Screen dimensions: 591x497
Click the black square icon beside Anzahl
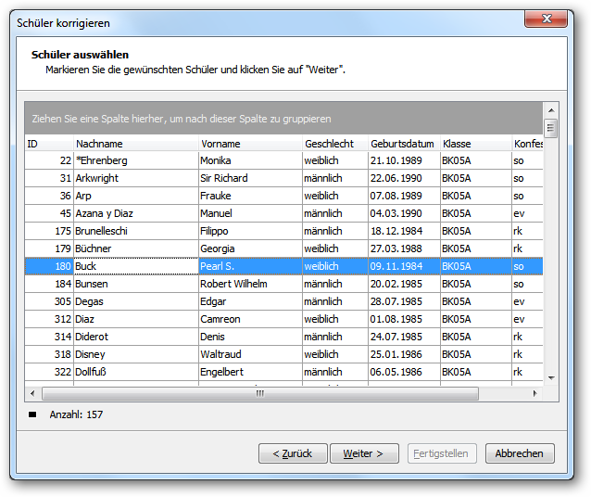click(x=32, y=414)
